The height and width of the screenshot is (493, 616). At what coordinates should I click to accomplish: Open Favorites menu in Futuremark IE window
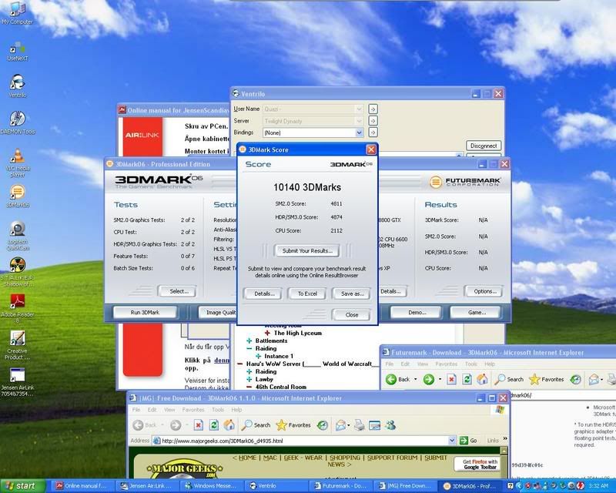tap(447, 364)
